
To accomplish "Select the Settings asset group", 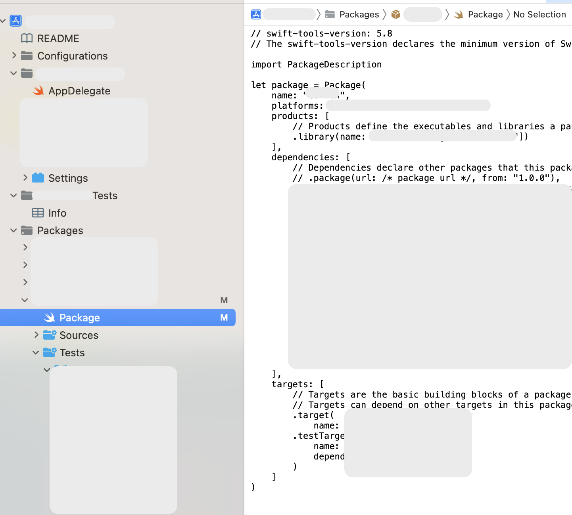I will (x=68, y=178).
